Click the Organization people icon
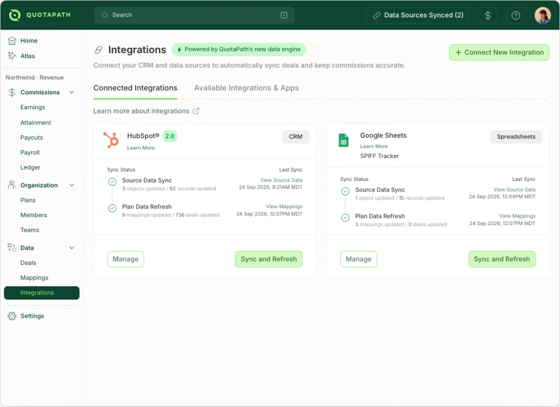This screenshot has height=407, width=560. (x=12, y=185)
